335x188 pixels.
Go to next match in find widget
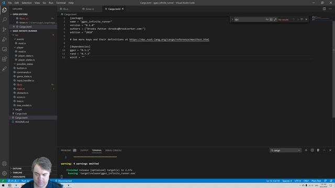tap(298, 19)
